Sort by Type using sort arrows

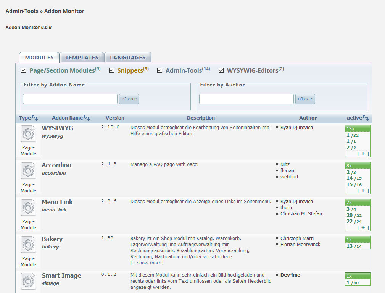coord(34,118)
